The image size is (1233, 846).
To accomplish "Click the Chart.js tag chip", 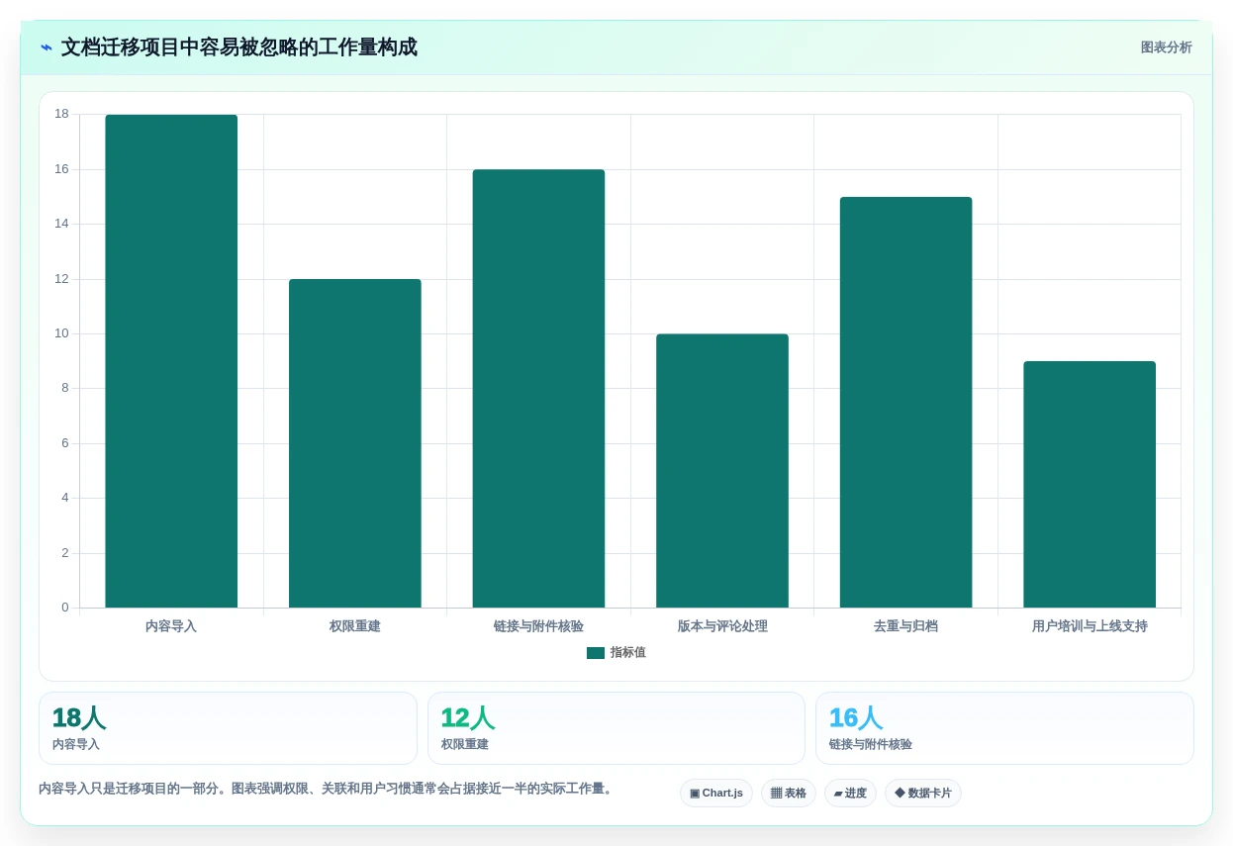I will [x=716, y=794].
